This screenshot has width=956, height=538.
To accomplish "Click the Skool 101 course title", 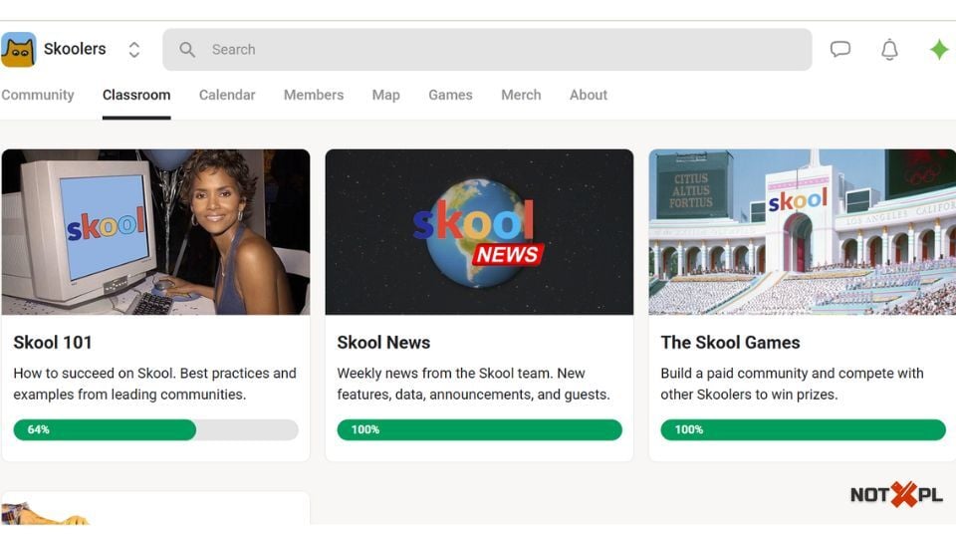I will coord(53,342).
